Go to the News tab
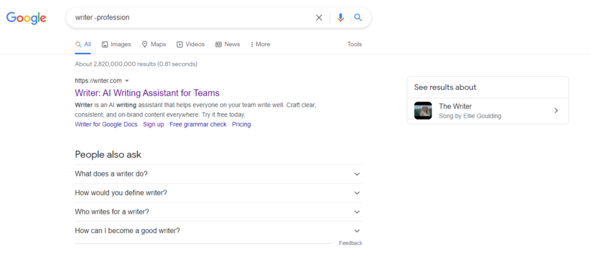The image size is (591, 267). [x=227, y=44]
